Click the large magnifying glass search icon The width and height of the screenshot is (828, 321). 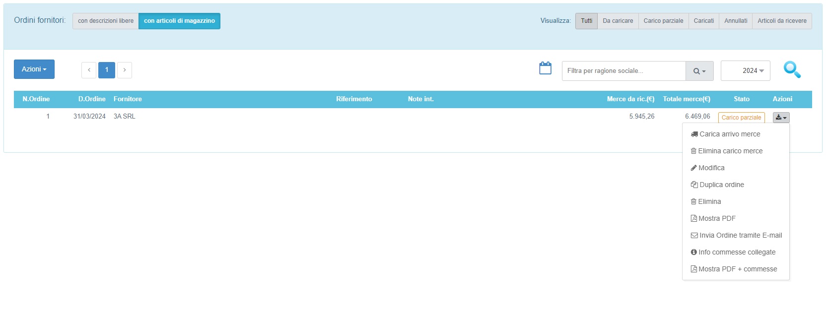click(x=792, y=70)
